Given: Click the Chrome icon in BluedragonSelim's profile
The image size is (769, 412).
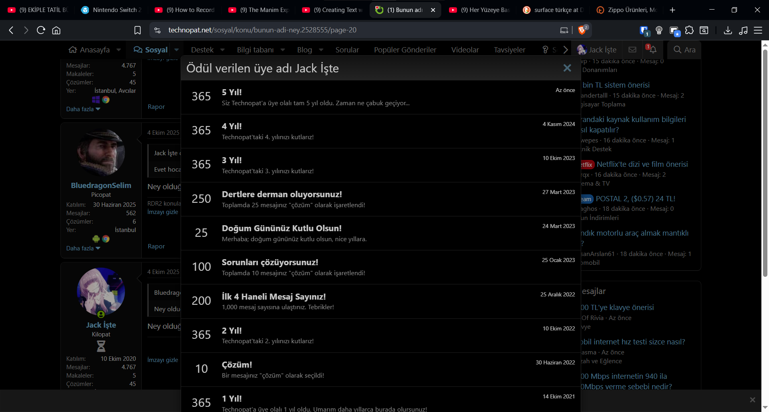Looking at the screenshot, I should click(x=106, y=239).
